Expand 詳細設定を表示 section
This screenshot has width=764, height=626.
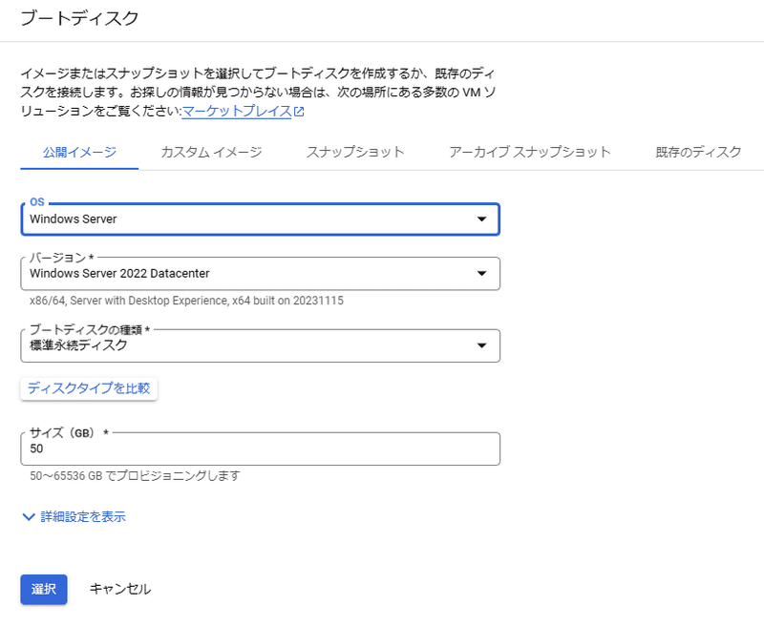(x=74, y=517)
